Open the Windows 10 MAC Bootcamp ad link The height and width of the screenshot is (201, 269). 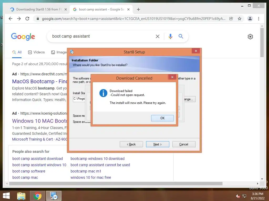(39, 121)
